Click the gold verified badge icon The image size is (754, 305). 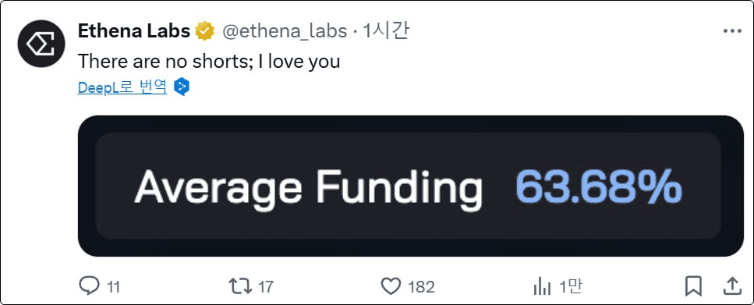pyautogui.click(x=204, y=31)
